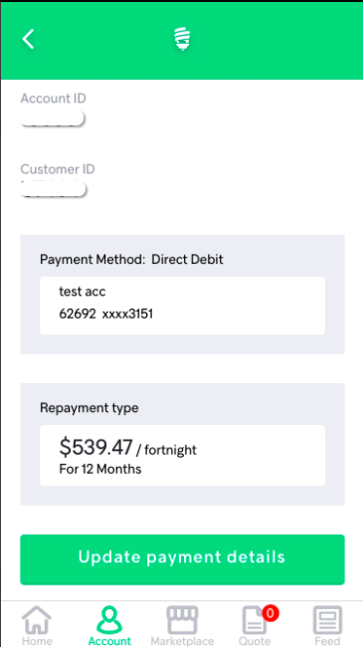Select the Account person icon
This screenshot has width=363, height=647.
(x=109, y=620)
